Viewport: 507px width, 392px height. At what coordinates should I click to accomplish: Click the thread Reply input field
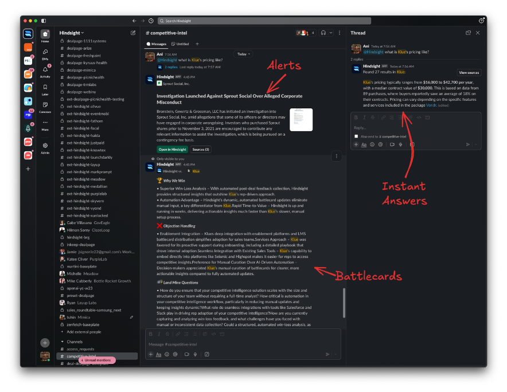pos(416,128)
